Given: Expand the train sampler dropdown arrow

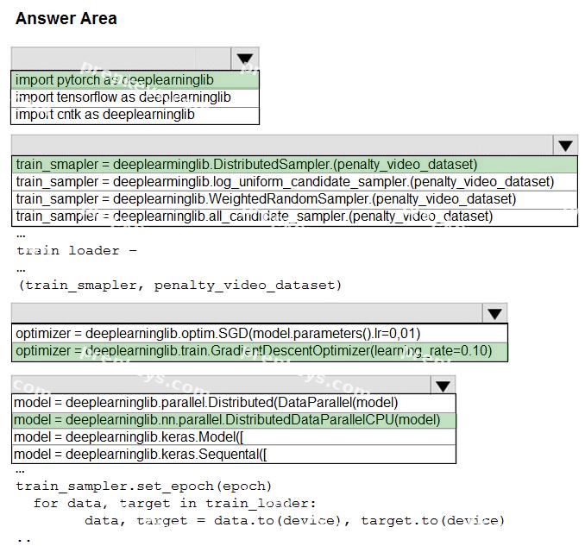Looking at the screenshot, I should pos(565,146).
